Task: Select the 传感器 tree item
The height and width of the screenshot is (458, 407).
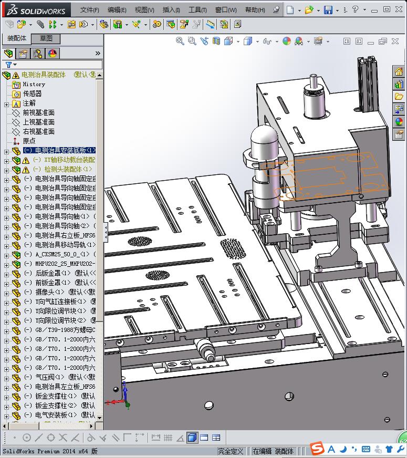Action: coord(32,94)
